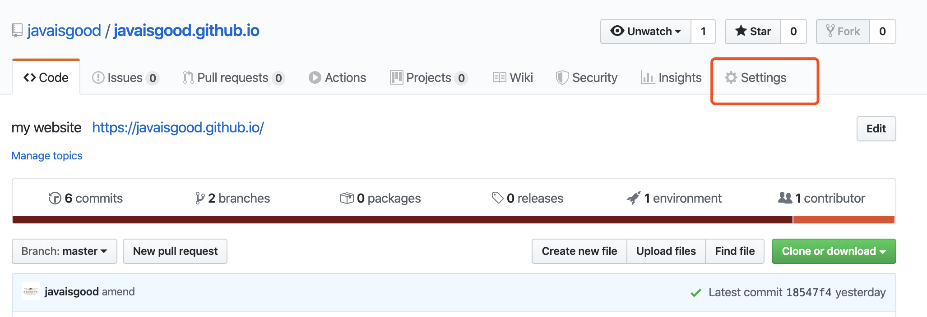Open the Pull requests tab

click(233, 78)
